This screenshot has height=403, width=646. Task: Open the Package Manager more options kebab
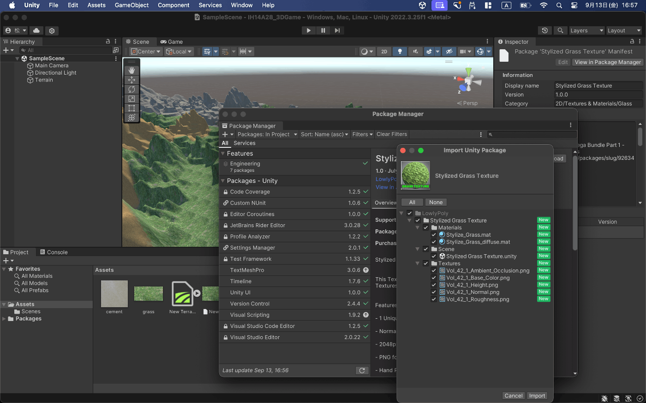point(571,125)
